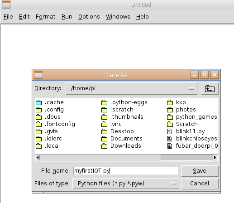The image size is (234, 203).
Task: Select the python_games folder icon
Action: pos(170,117)
